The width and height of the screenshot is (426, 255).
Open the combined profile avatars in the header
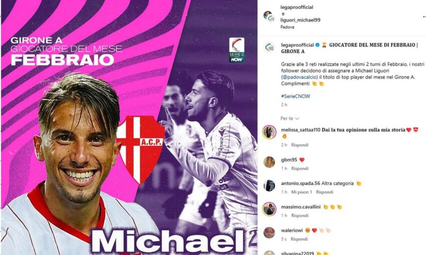269,16
